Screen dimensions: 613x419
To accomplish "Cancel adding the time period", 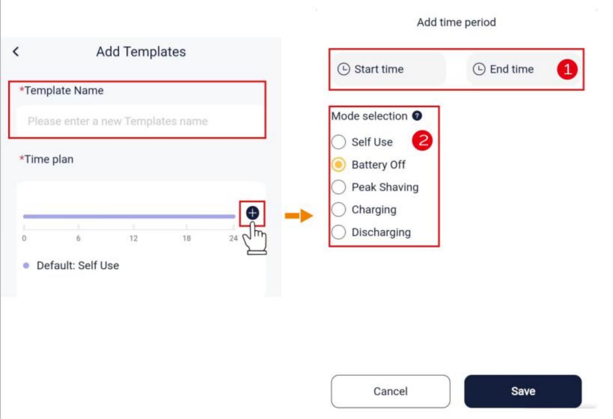I will pyautogui.click(x=390, y=391).
